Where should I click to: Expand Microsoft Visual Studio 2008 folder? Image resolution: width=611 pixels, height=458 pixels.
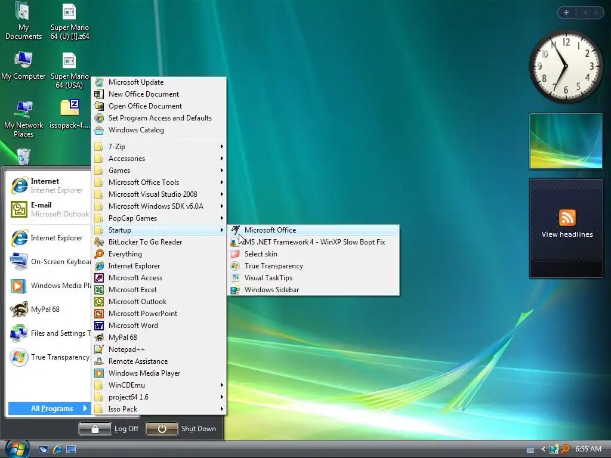159,194
